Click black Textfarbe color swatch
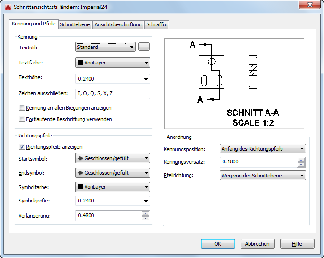The image size is (324, 258). click(x=80, y=62)
